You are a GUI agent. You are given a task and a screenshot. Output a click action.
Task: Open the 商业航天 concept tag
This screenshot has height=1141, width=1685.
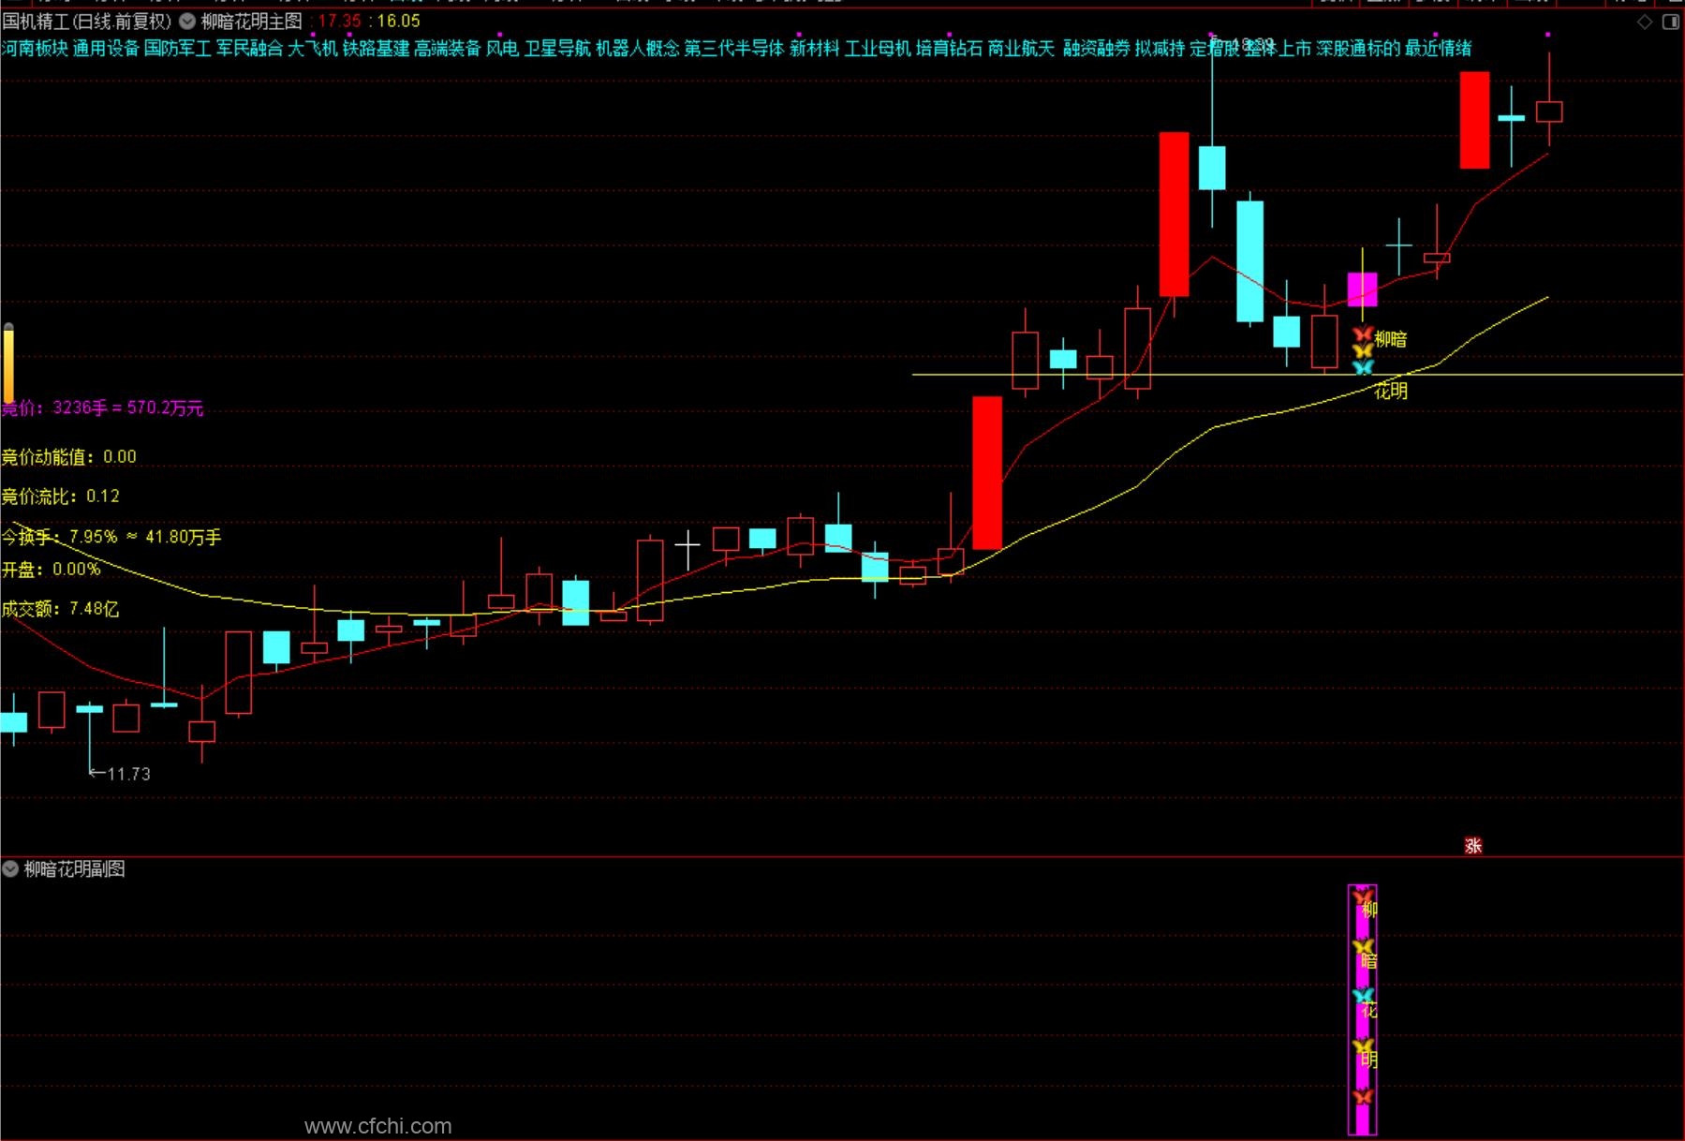tap(1021, 48)
